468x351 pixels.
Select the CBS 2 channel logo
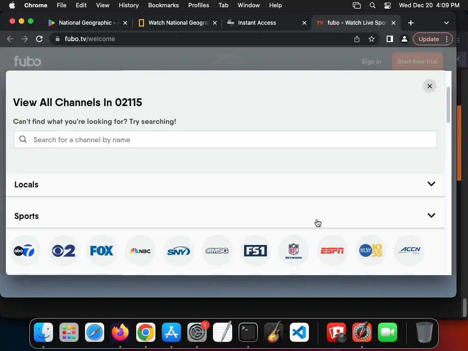pyautogui.click(x=63, y=250)
